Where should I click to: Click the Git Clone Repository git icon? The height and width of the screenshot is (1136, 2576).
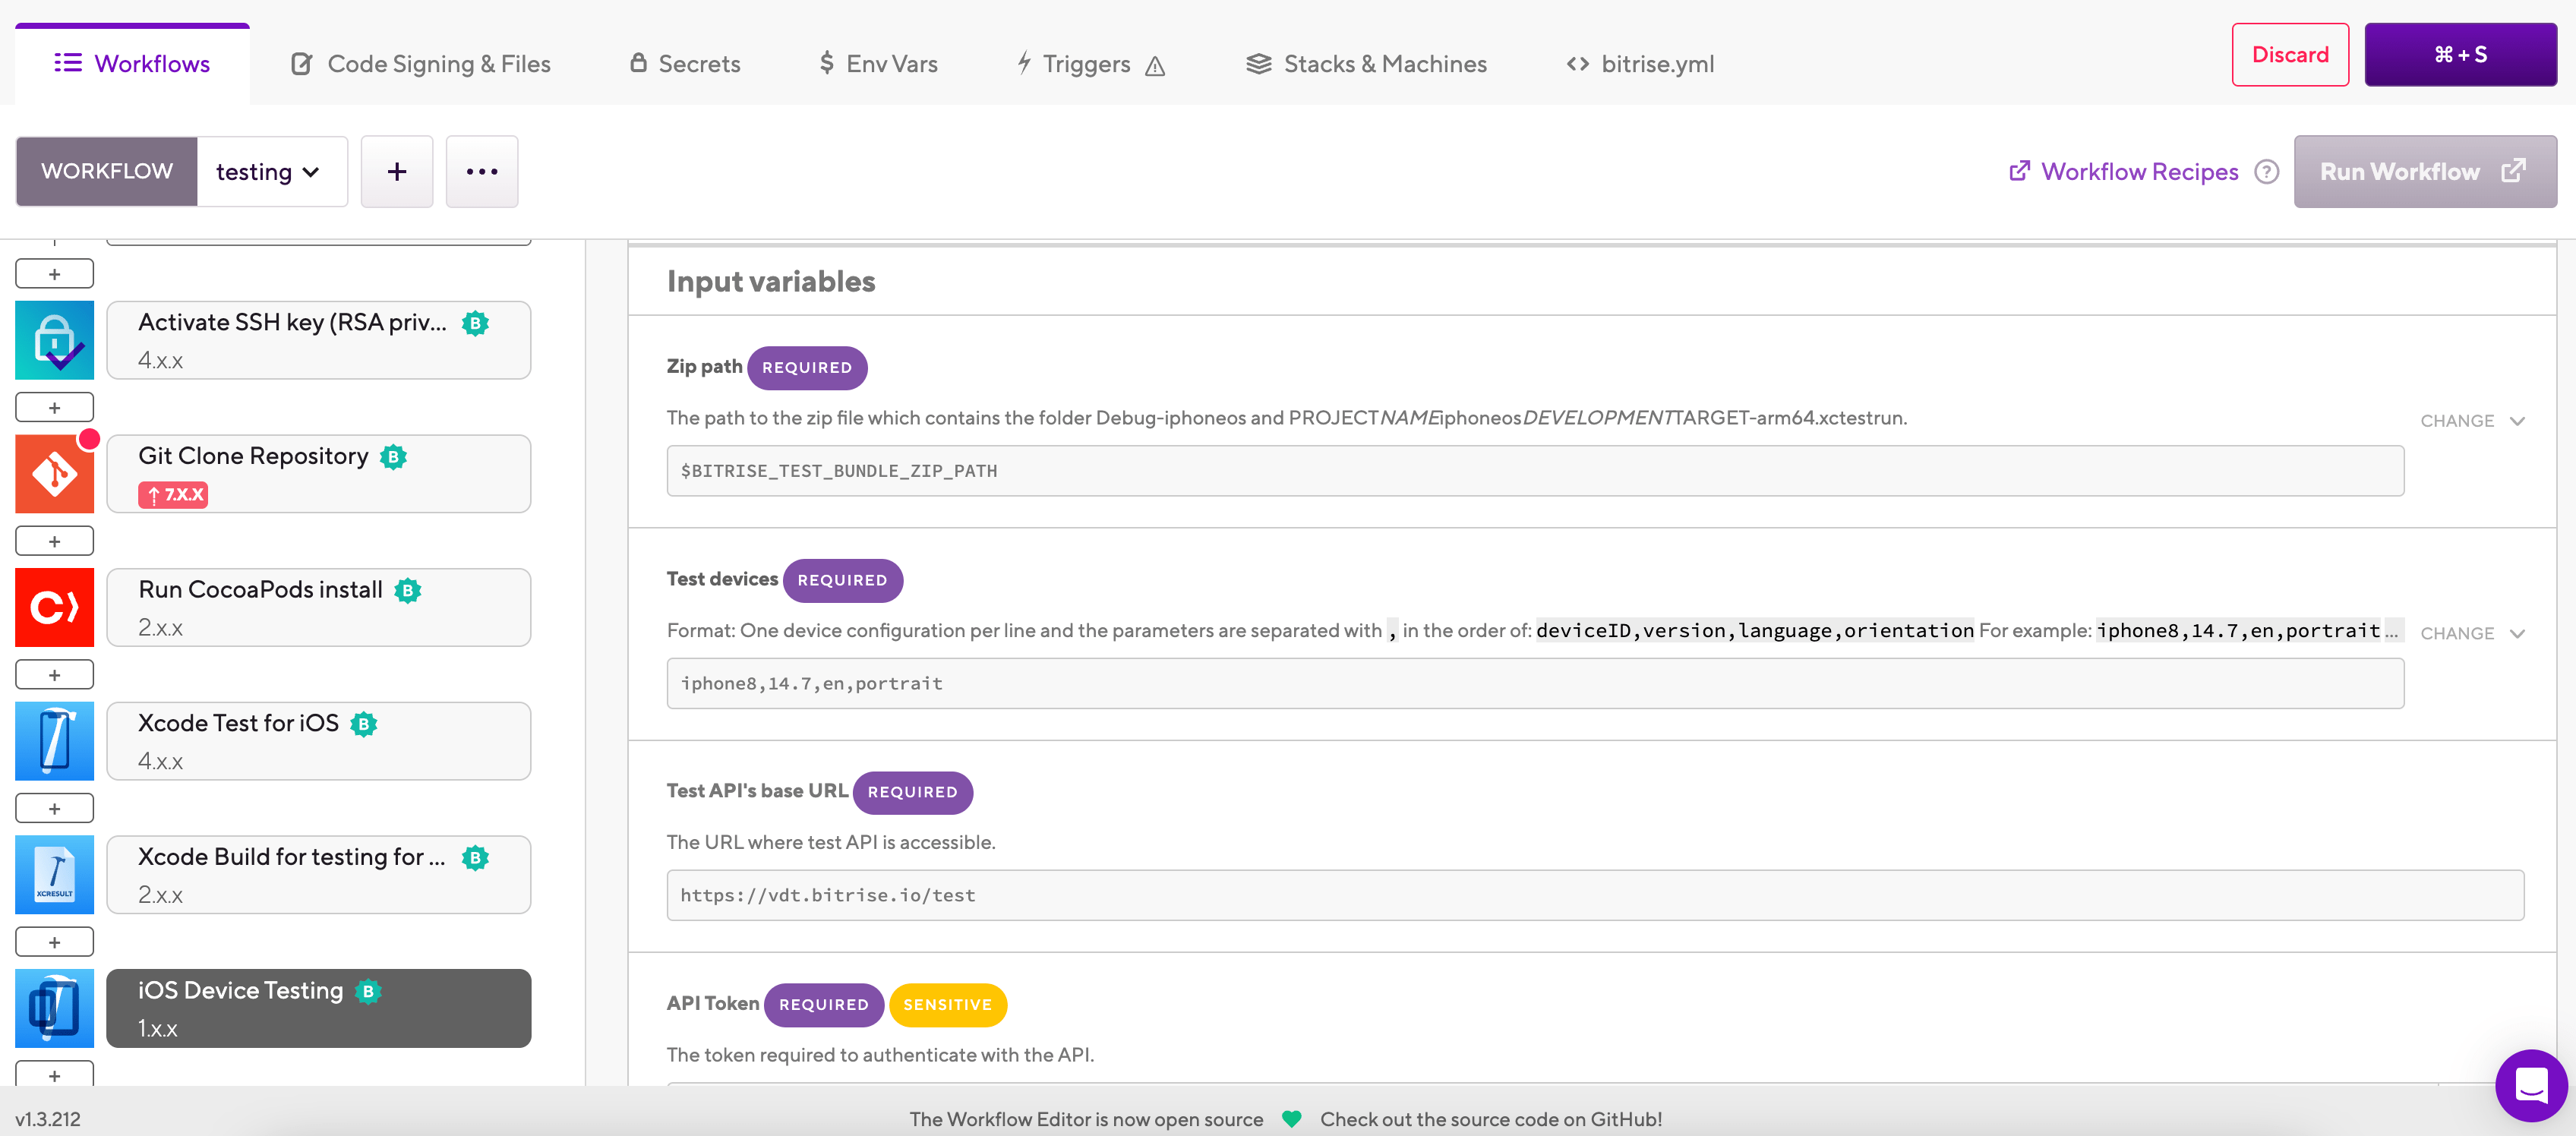(55, 474)
